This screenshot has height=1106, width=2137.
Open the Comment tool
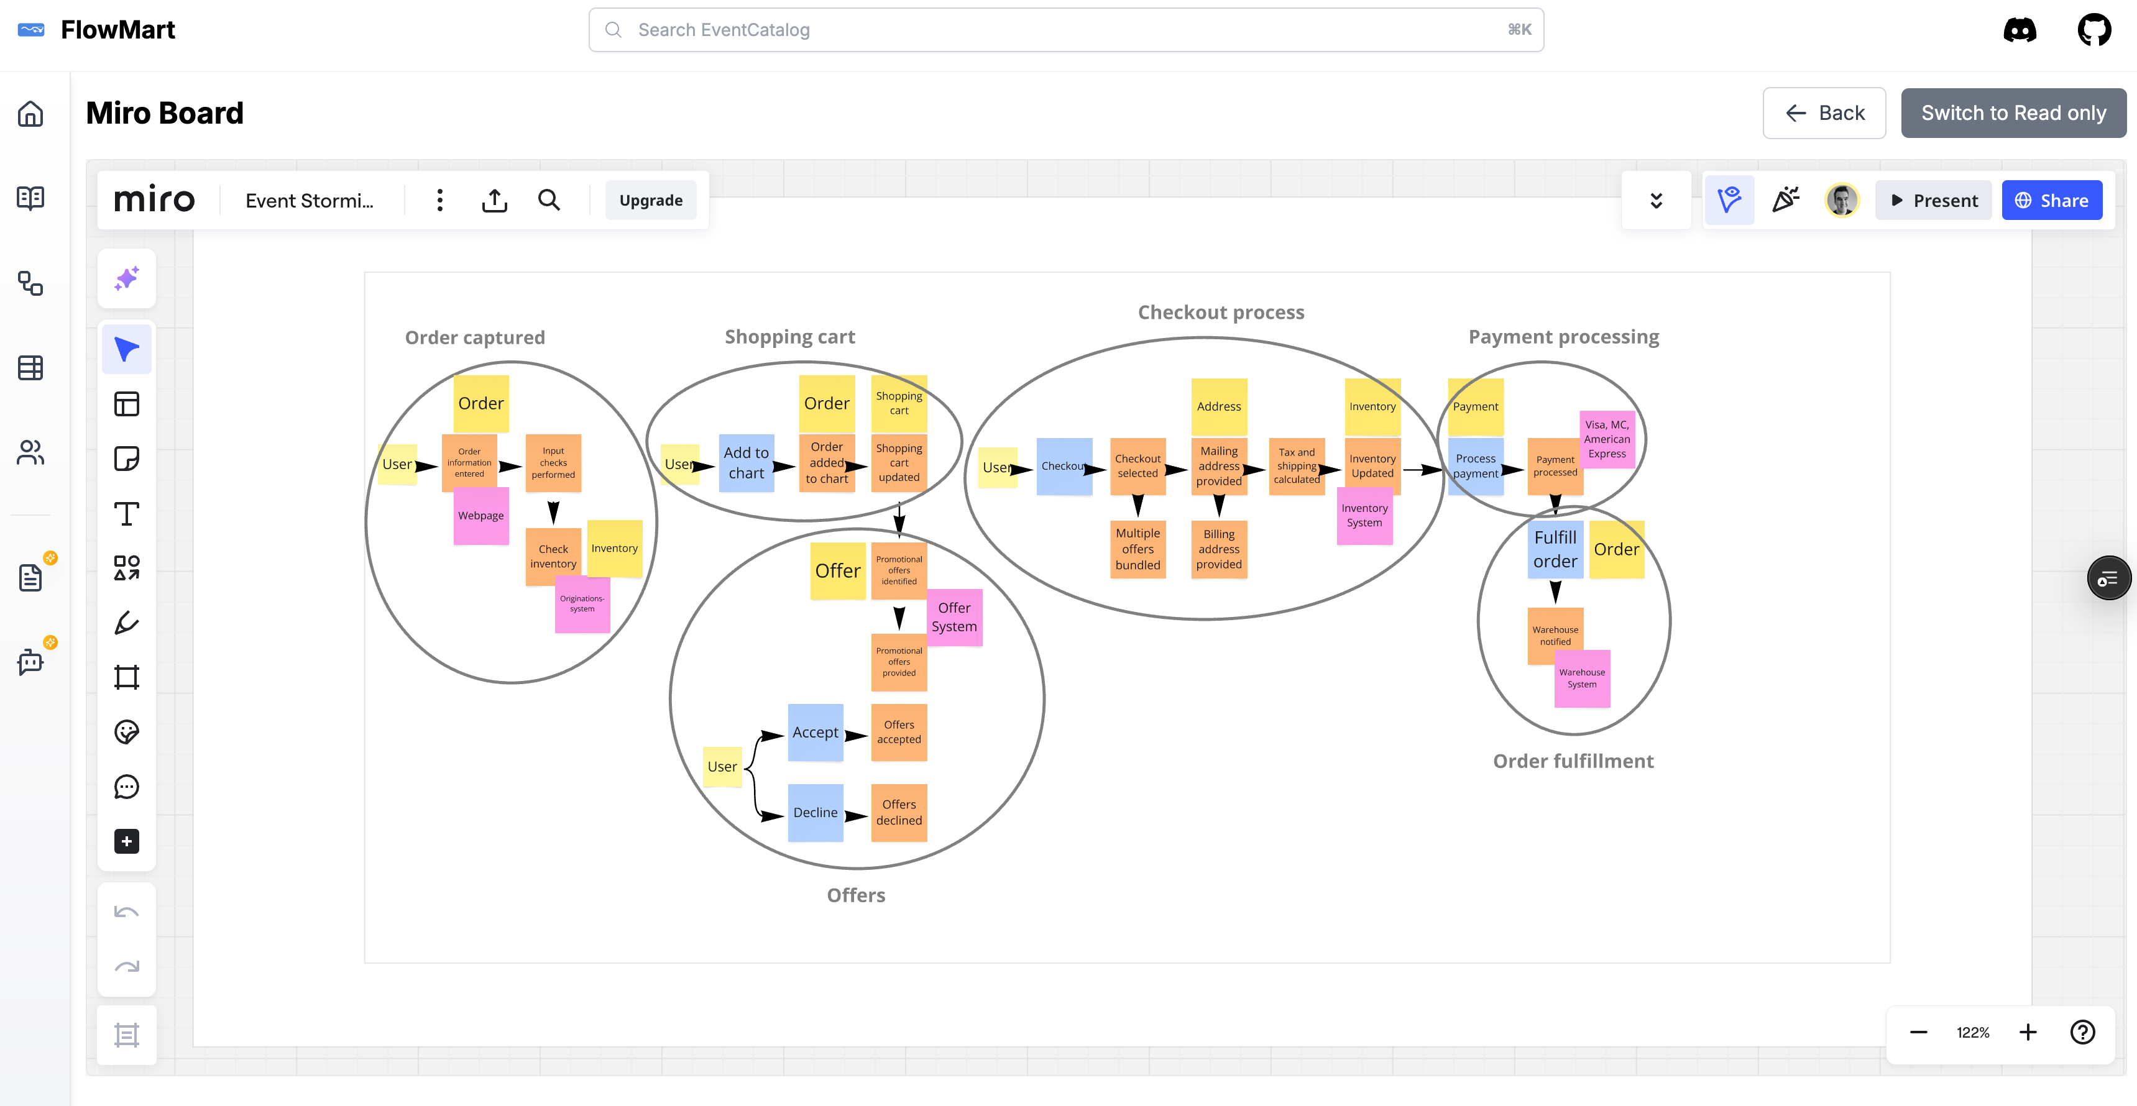[x=126, y=787]
